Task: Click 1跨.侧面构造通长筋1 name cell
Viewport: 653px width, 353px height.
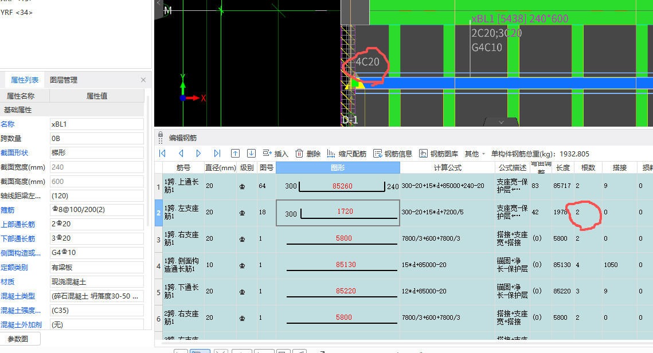Action: [x=183, y=265]
